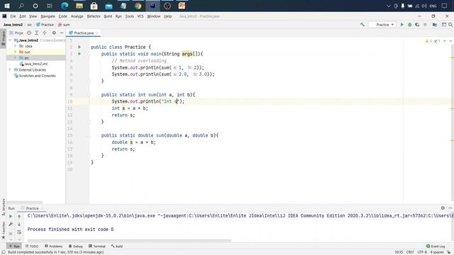
Task: Start debugging with the green bug icon
Action: click(410, 25)
